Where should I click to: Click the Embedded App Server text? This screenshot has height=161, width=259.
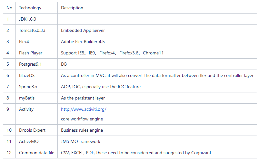[83, 30]
